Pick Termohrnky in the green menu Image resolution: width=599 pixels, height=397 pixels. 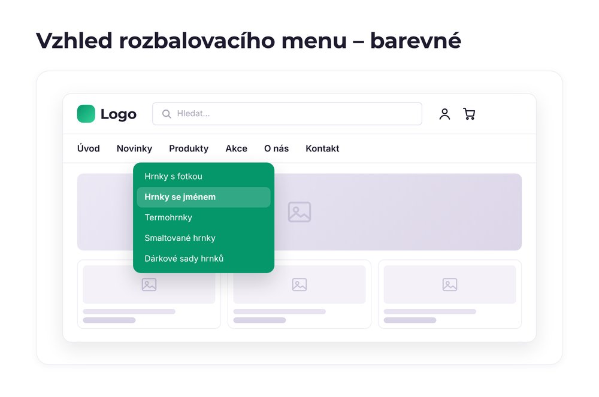coord(204,217)
